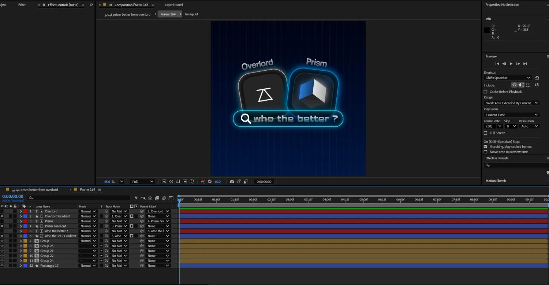Switch to the Prism panel tab

(22, 5)
